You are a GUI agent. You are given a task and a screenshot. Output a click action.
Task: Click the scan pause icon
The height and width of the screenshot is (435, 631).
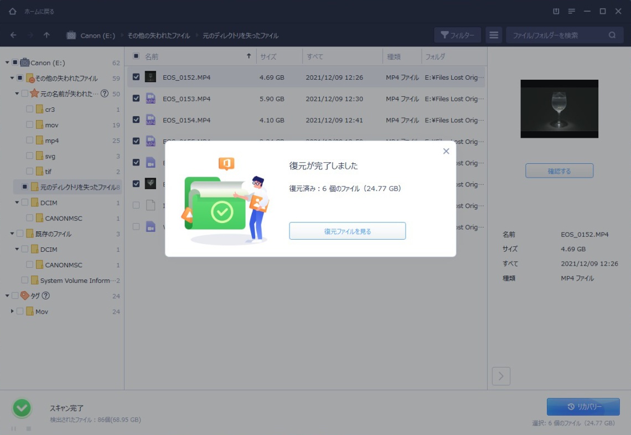14,429
